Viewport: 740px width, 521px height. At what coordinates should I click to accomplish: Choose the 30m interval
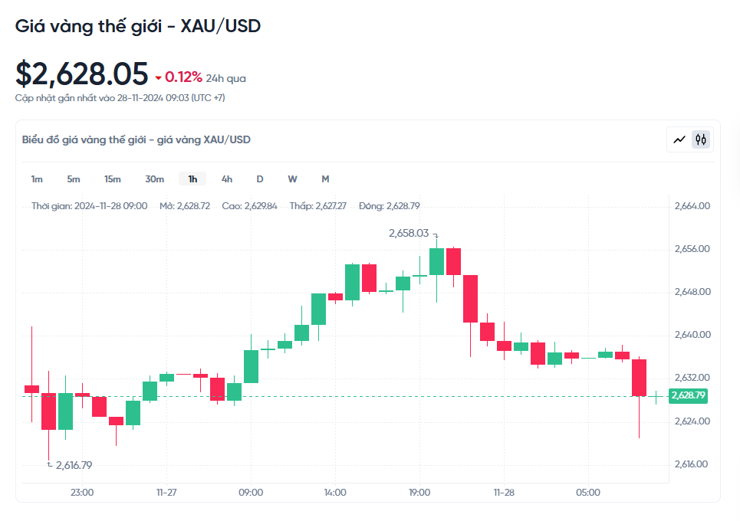[x=155, y=179]
